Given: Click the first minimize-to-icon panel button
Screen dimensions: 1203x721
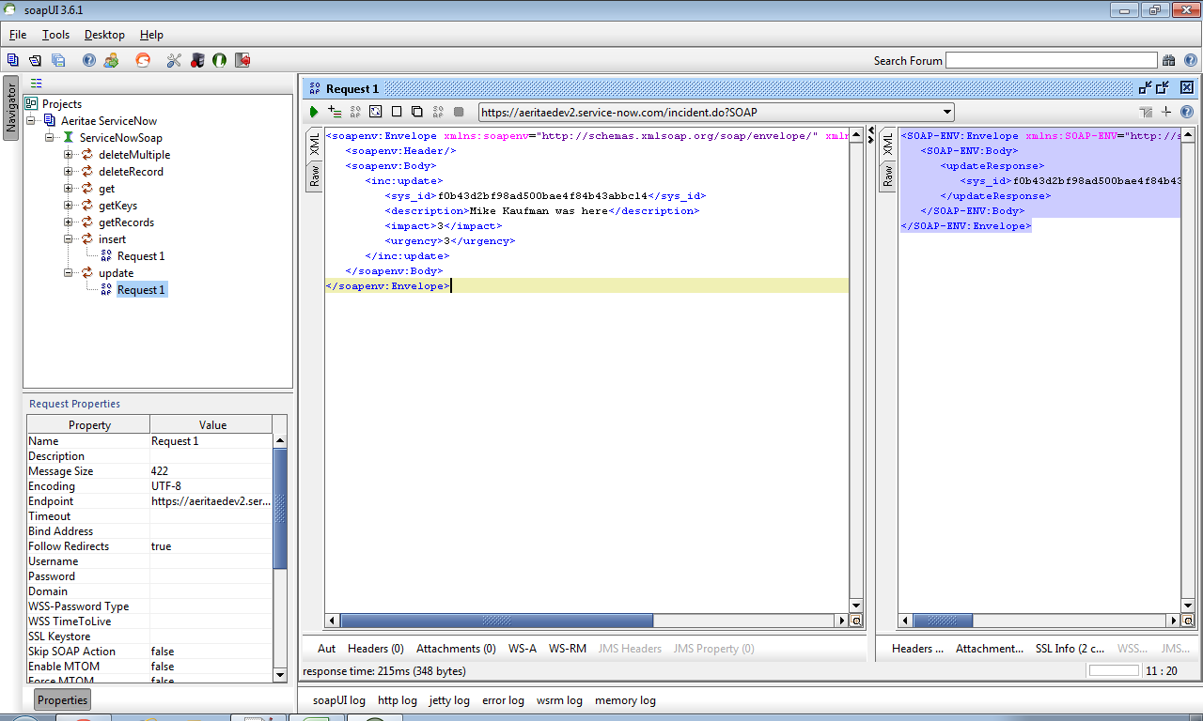Looking at the screenshot, I should coord(1145,87).
